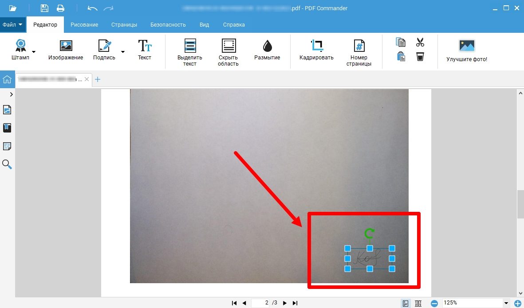Choose the Highlight text (Выделить текст) tool

190,46
